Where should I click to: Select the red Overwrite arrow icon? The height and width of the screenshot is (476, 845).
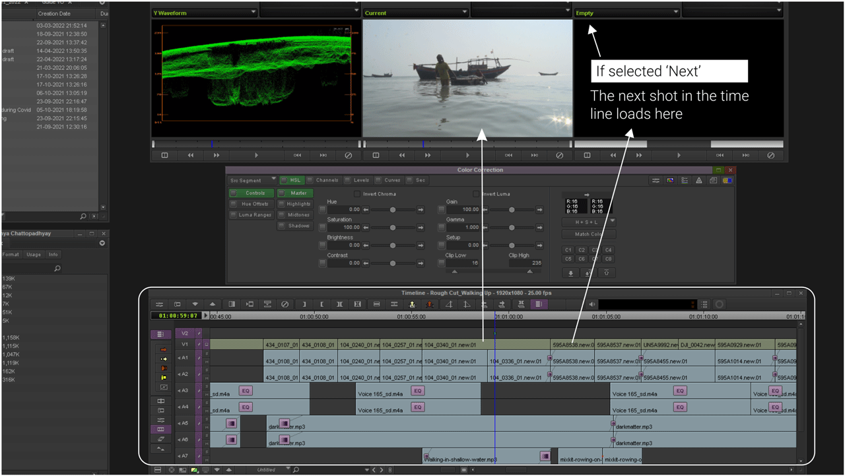click(x=429, y=304)
